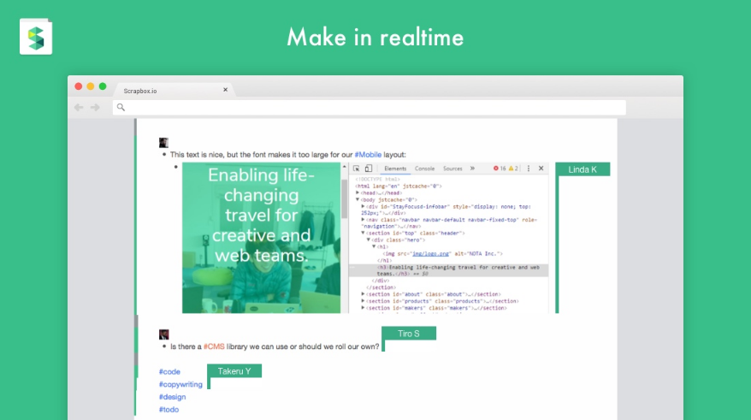Click the scroll-up arrow beside the screenshot
The height and width of the screenshot is (420, 751).
345,167
